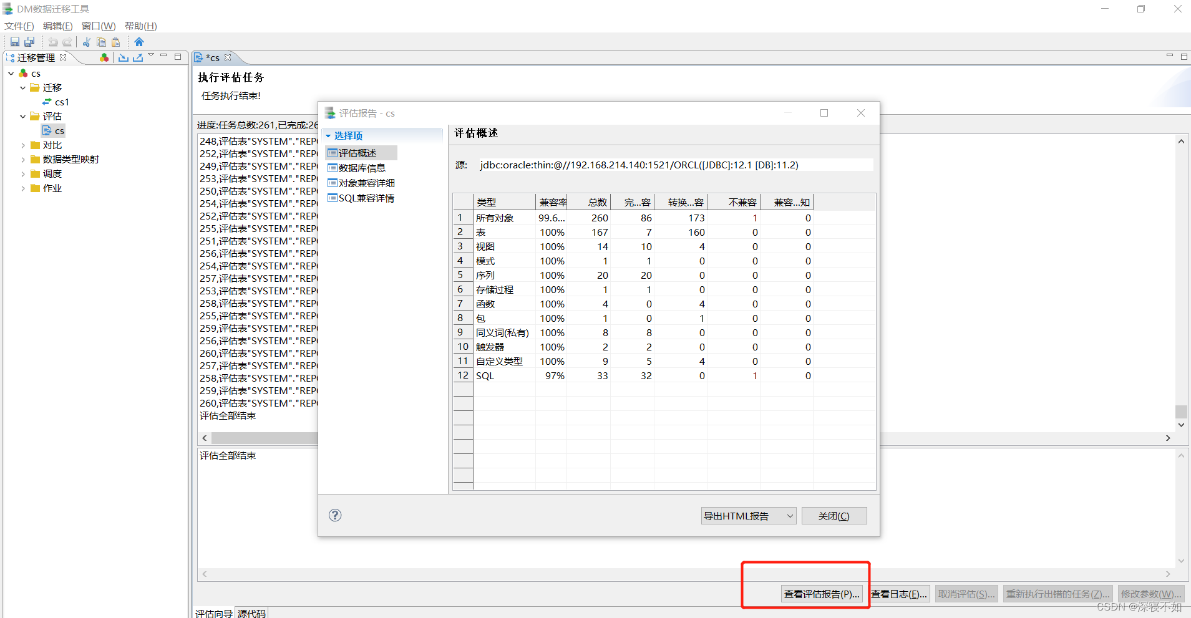Click the Save icon in the toolbar

pyautogui.click(x=14, y=42)
